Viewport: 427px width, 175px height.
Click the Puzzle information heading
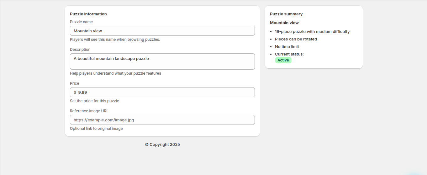click(x=88, y=14)
